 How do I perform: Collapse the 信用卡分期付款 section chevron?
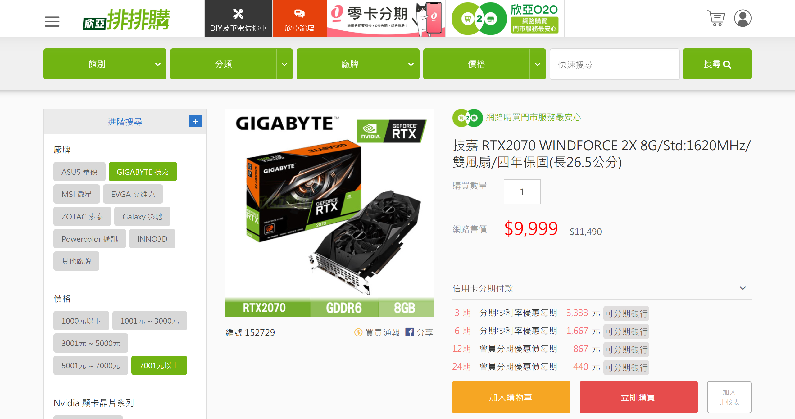(743, 288)
